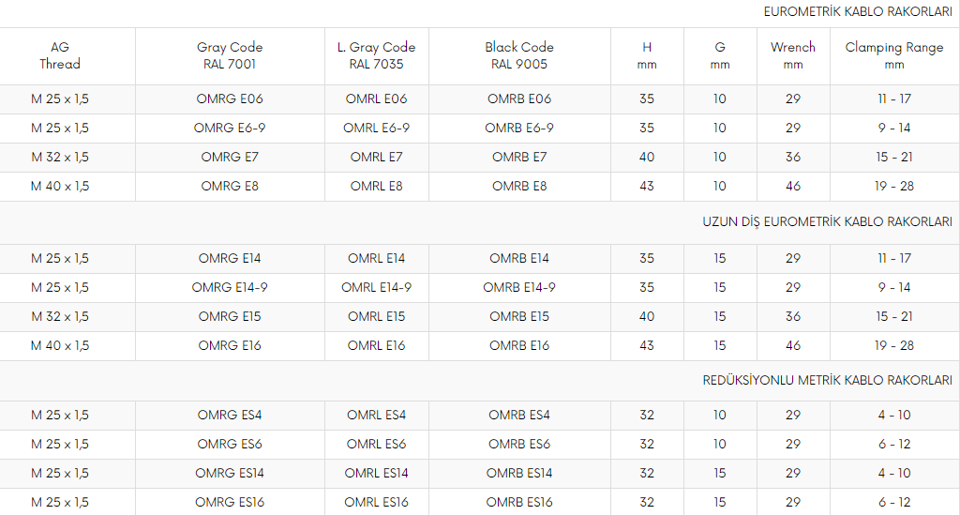Viewport: 960px width, 515px height.
Task: Select the OMRG E14-9 code cell
Action: tap(230, 287)
